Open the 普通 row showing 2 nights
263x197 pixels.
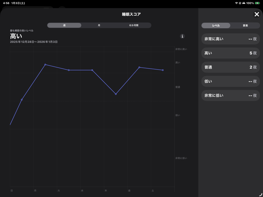230,67
